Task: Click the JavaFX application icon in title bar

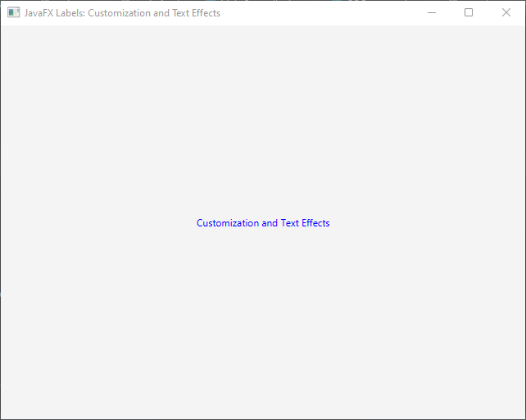Action: (x=13, y=13)
